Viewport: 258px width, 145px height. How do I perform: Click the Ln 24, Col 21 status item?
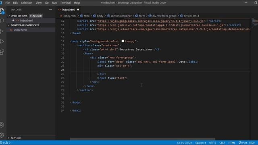click(x=185, y=143)
